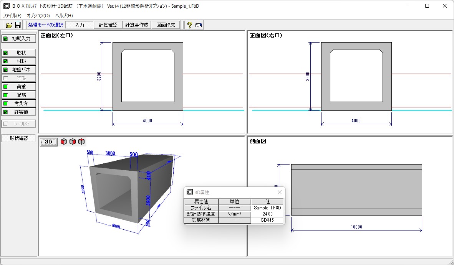This screenshot has width=454, height=265.
Task: Open the 初期入力 step
Action: click(19, 39)
